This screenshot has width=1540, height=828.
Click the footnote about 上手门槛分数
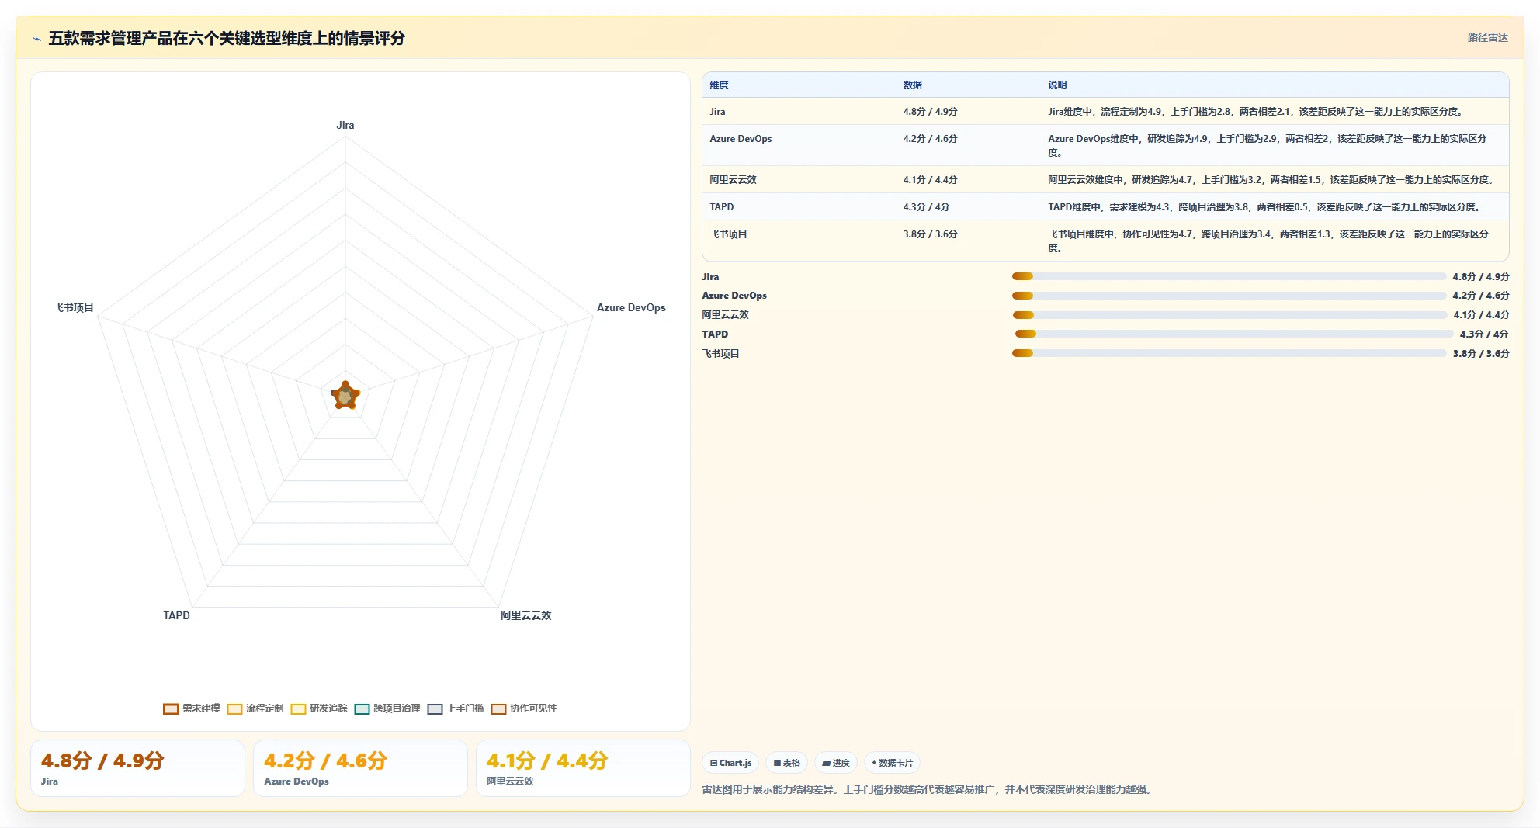pos(928,789)
